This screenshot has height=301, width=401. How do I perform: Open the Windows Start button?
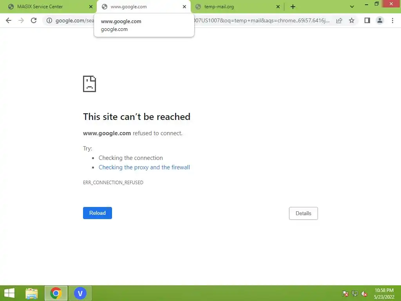click(x=9, y=293)
